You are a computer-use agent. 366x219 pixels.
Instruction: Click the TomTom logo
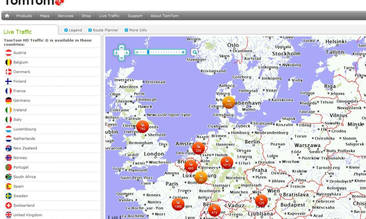point(34,3)
